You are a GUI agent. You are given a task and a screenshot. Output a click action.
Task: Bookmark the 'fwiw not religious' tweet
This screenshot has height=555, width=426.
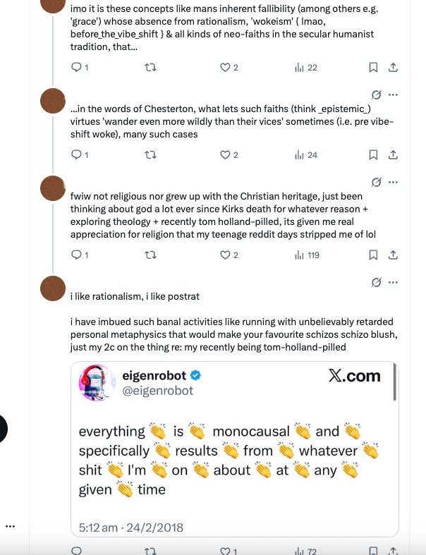coord(373,255)
